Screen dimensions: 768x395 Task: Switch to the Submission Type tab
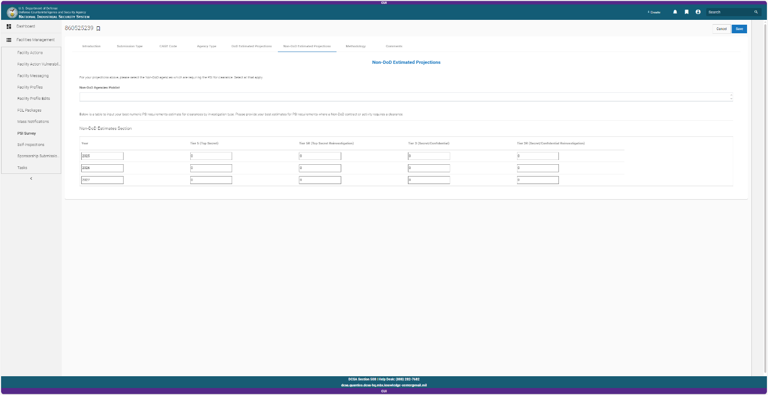130,46
